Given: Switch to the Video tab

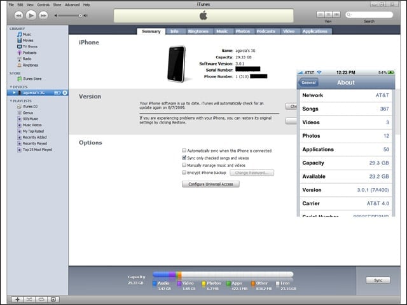Looking at the screenshot, I should click(289, 31).
